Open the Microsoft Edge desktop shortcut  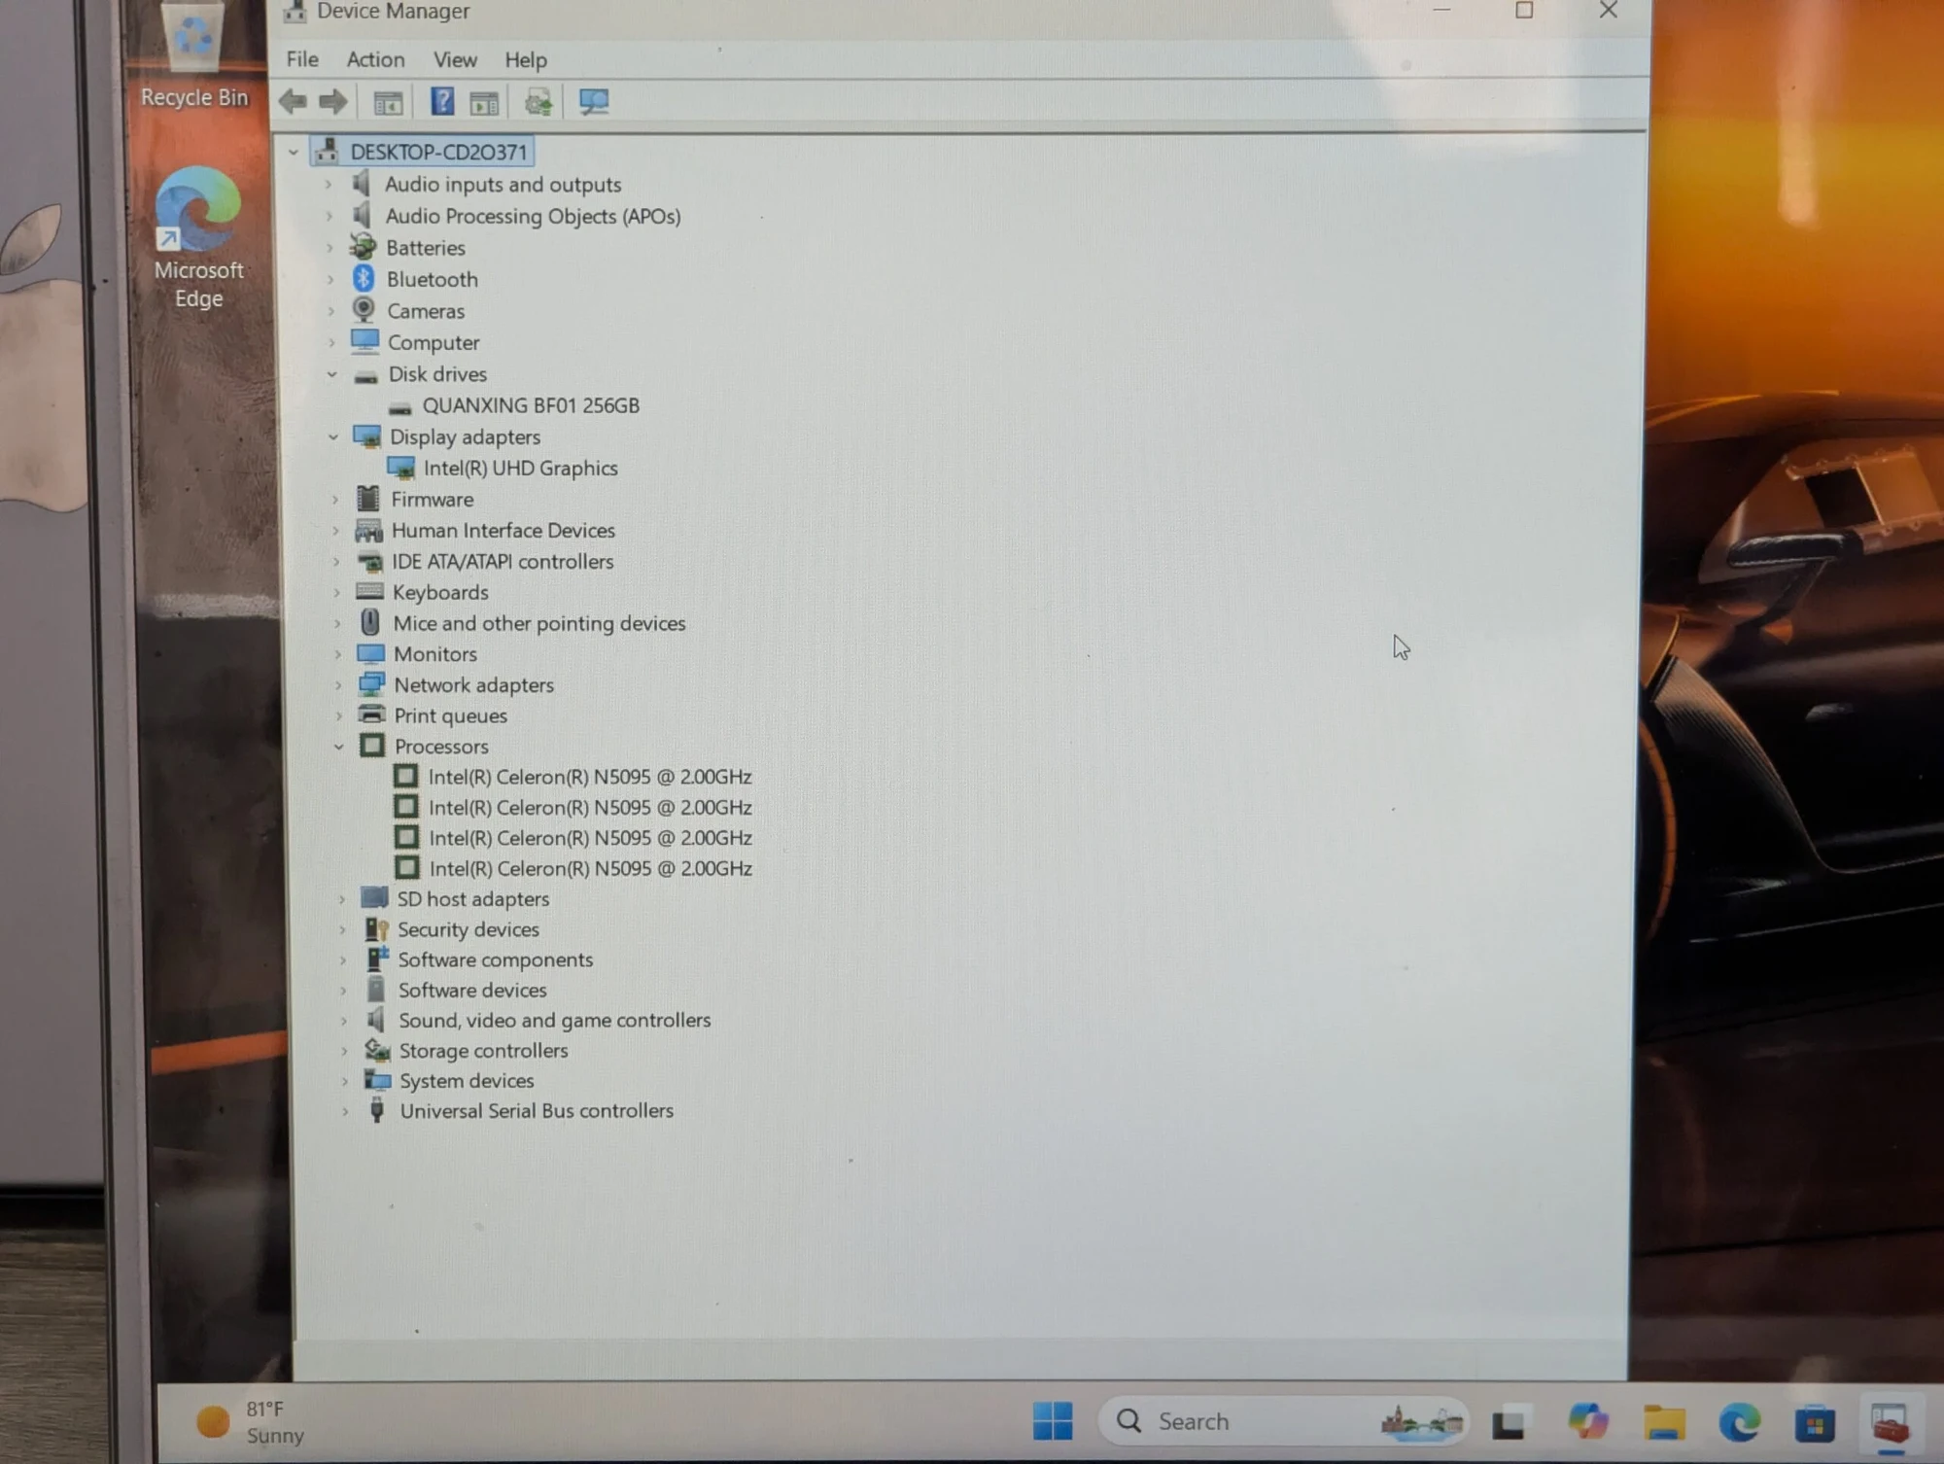(198, 236)
